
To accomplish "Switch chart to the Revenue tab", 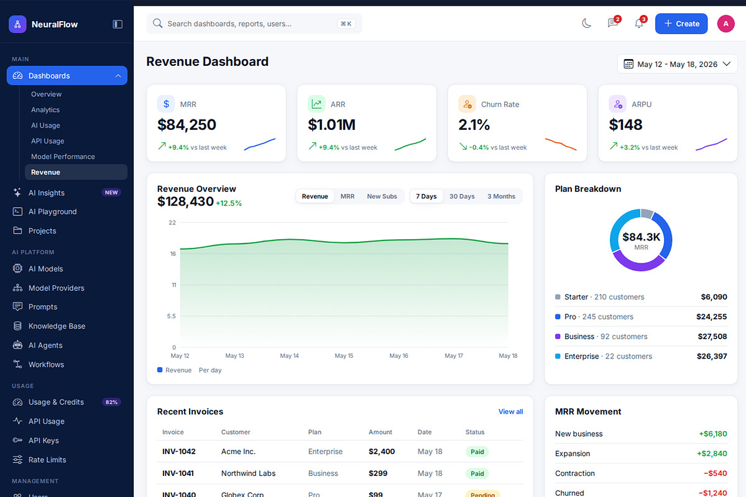I will point(315,196).
